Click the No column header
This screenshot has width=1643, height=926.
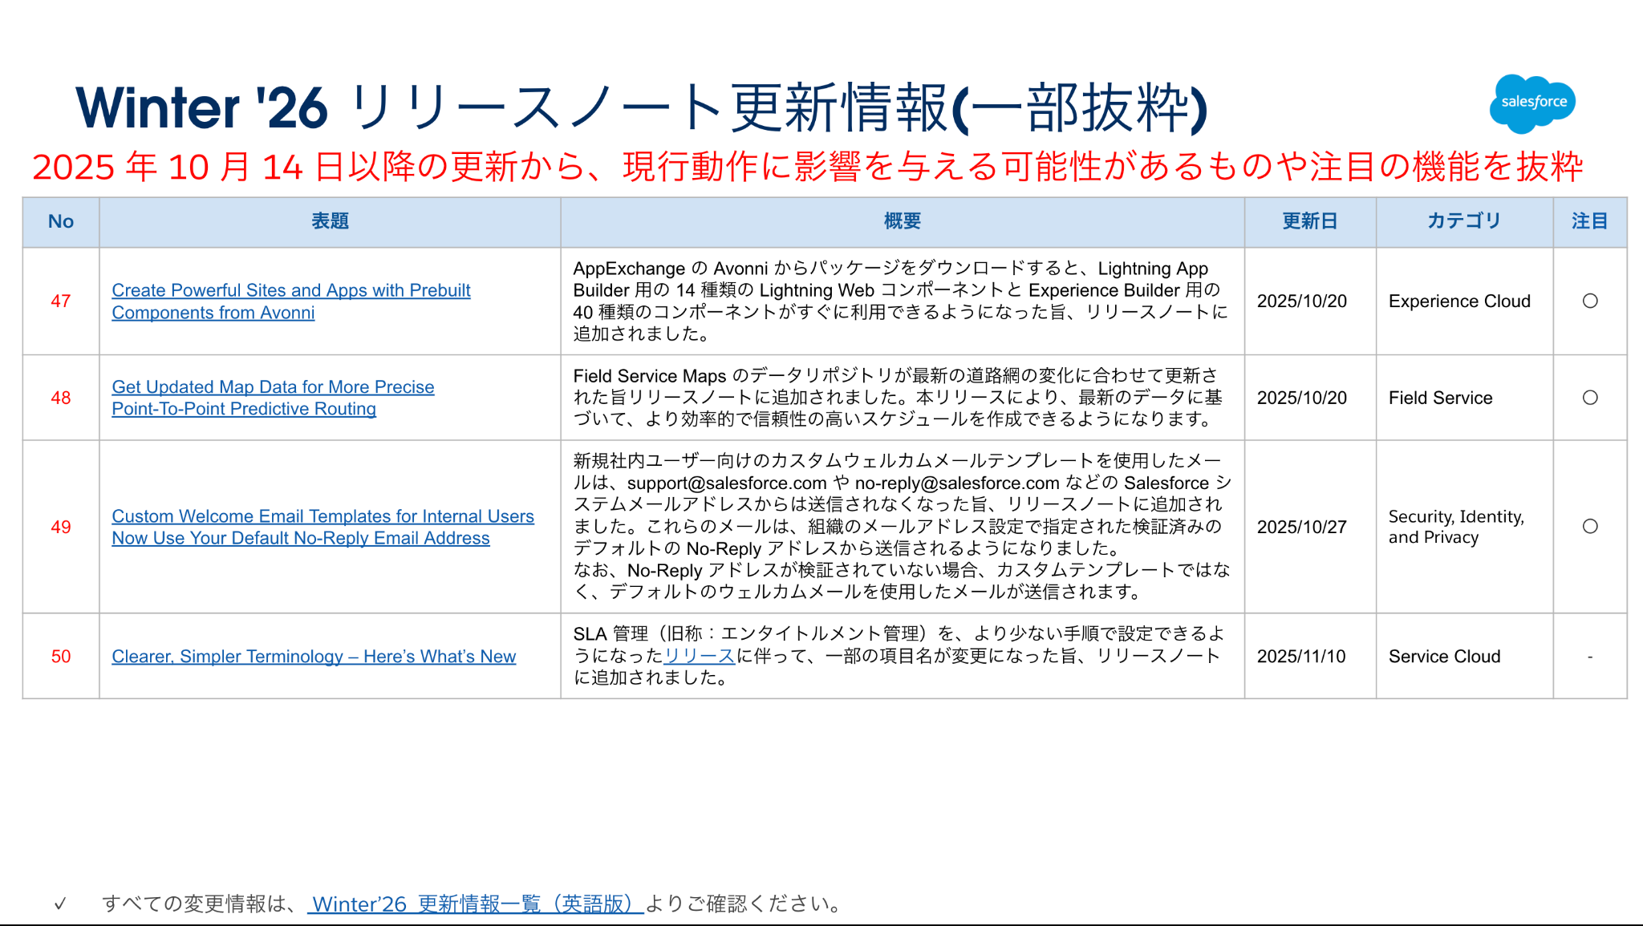(x=61, y=222)
